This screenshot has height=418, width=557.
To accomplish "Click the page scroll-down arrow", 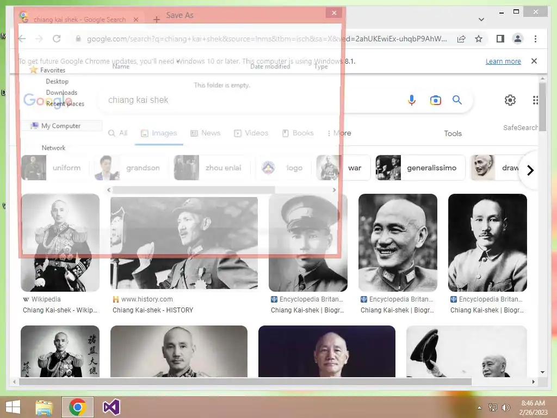I will [542, 372].
